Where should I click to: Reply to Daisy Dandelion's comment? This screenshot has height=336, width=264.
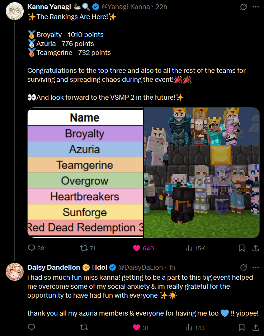(32, 327)
